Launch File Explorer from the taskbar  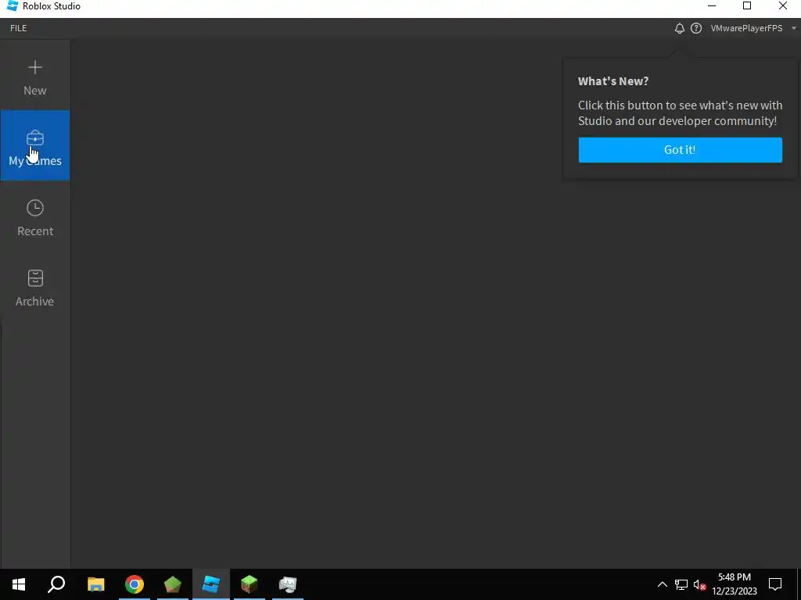(96, 584)
